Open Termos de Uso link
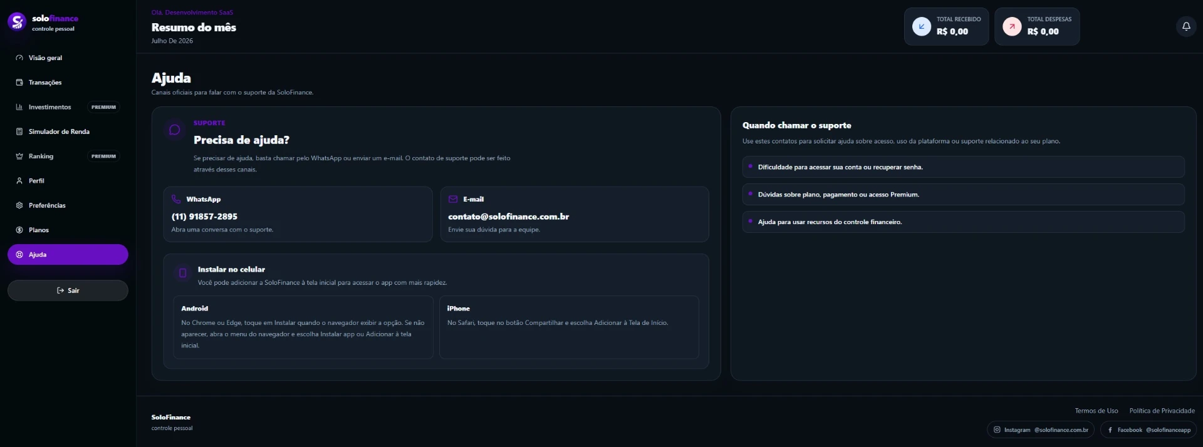The width and height of the screenshot is (1203, 447). click(x=1096, y=411)
